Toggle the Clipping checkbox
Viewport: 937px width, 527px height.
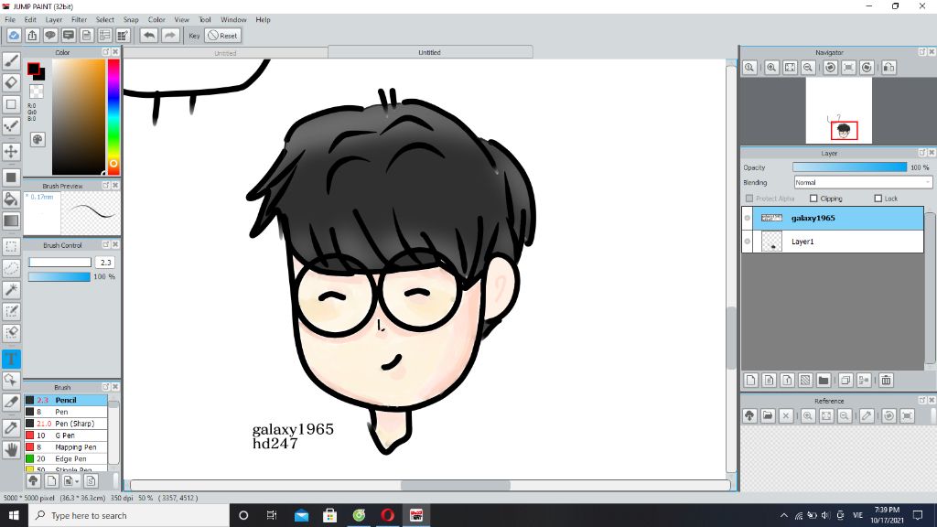(x=813, y=199)
